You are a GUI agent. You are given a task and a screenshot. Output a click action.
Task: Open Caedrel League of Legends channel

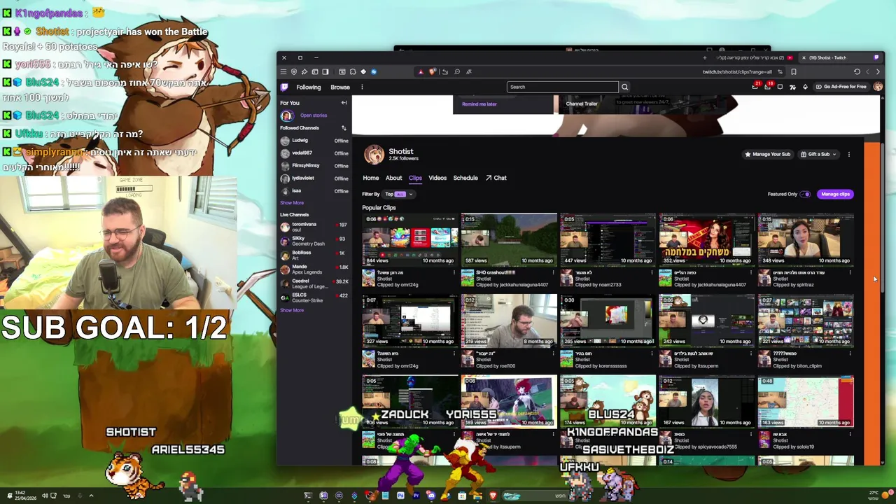point(314,283)
